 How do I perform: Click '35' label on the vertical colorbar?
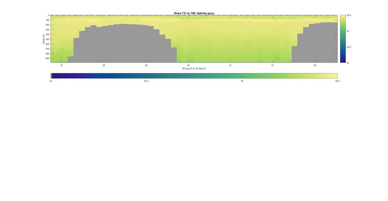click(x=348, y=31)
